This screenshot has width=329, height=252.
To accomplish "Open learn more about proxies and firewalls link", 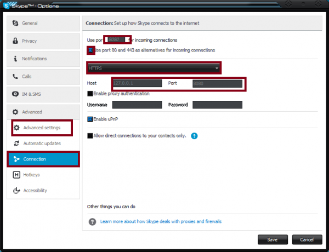I will pos(161,221).
